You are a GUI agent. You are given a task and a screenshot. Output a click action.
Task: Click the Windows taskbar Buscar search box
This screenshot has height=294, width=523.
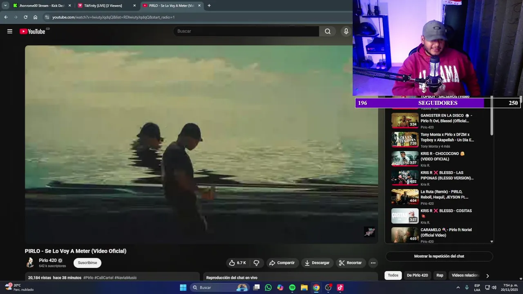pos(220,287)
